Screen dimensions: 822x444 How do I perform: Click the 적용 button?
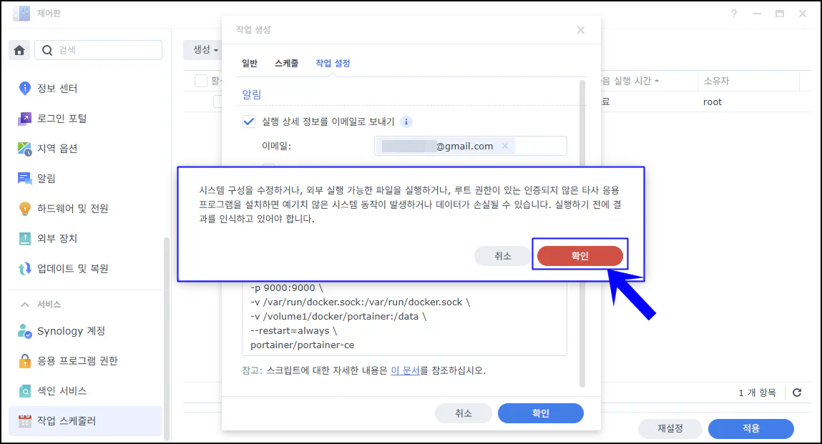(x=750, y=428)
